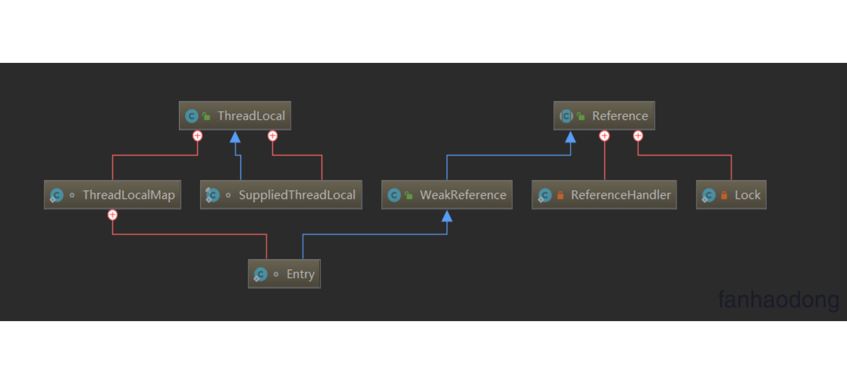Click blue inheritance arrowhead under Reference
This screenshot has height=384, width=847.
(571, 137)
